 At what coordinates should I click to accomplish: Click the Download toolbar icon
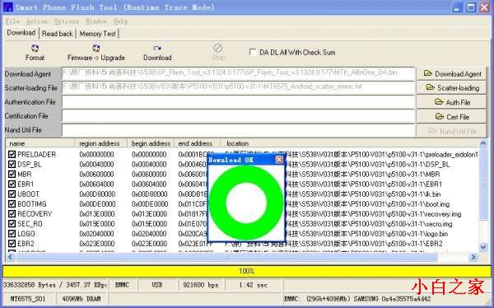(x=157, y=49)
